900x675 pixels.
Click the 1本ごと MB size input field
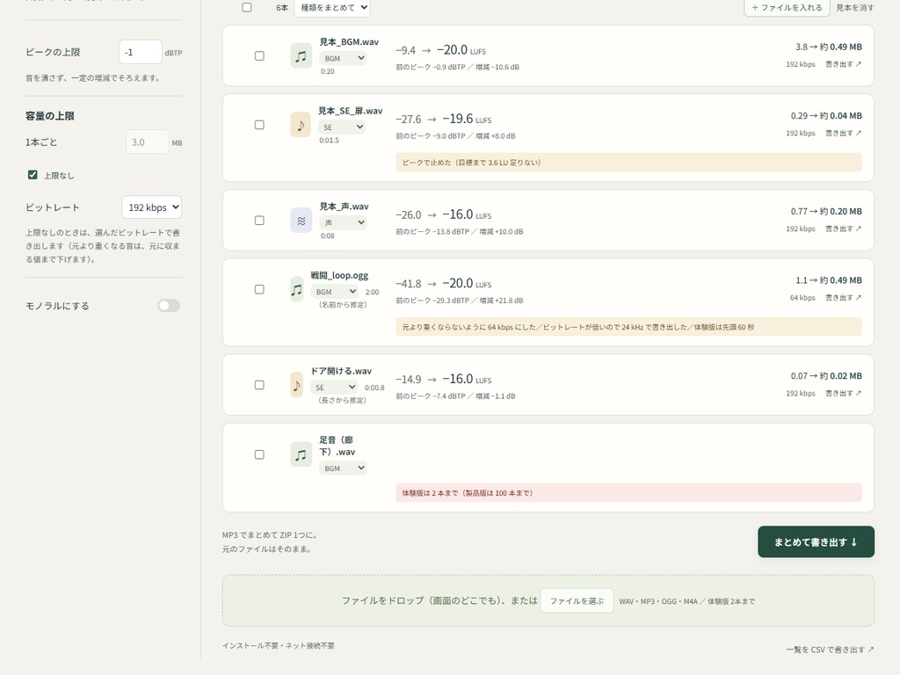pyautogui.click(x=148, y=142)
